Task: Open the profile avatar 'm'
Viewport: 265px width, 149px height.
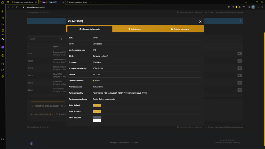Action: pyautogui.click(x=253, y=7)
